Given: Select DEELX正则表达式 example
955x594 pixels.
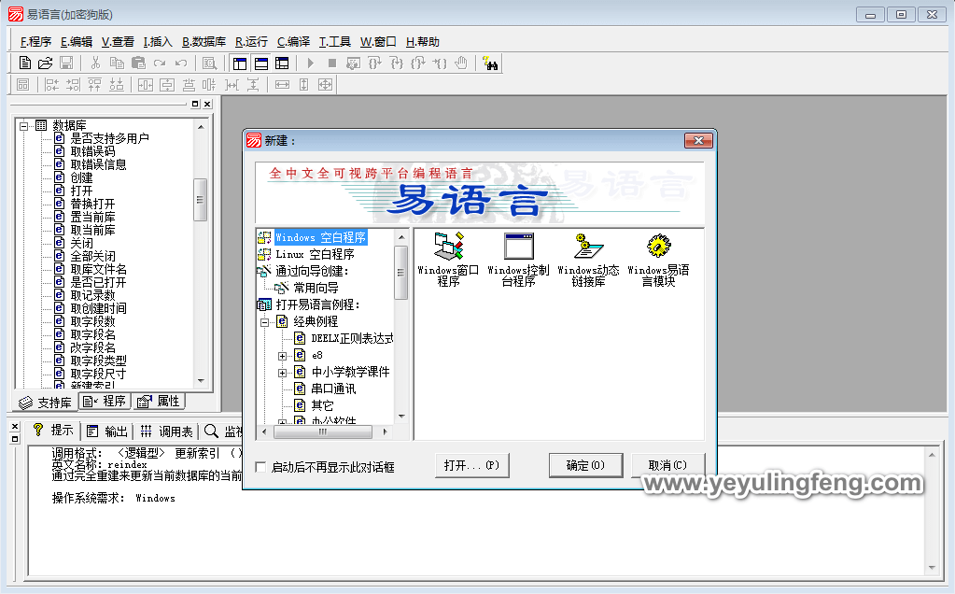Looking at the screenshot, I should (x=352, y=338).
